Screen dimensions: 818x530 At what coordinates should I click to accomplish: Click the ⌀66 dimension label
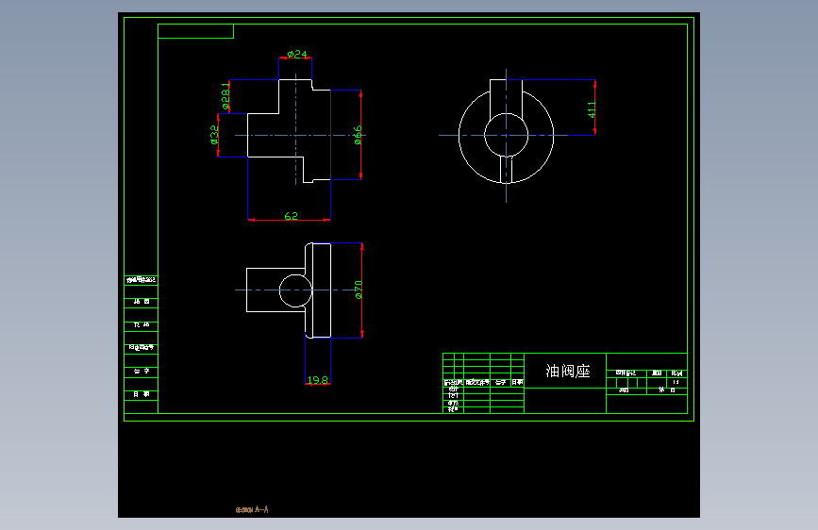coord(358,135)
